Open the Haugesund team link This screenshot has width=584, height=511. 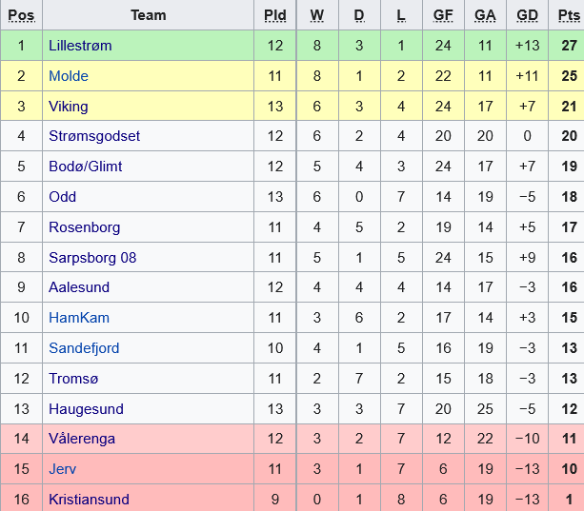[84, 409]
